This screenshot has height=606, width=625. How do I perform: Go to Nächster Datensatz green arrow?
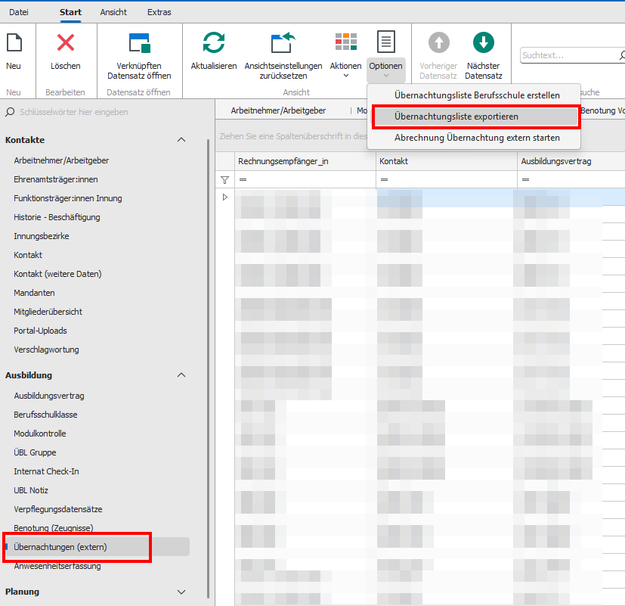click(x=483, y=42)
